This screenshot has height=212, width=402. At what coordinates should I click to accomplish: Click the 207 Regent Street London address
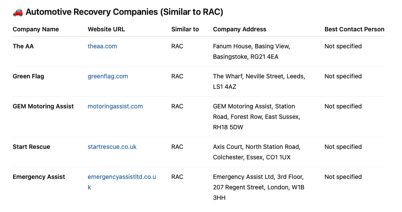coord(258,187)
